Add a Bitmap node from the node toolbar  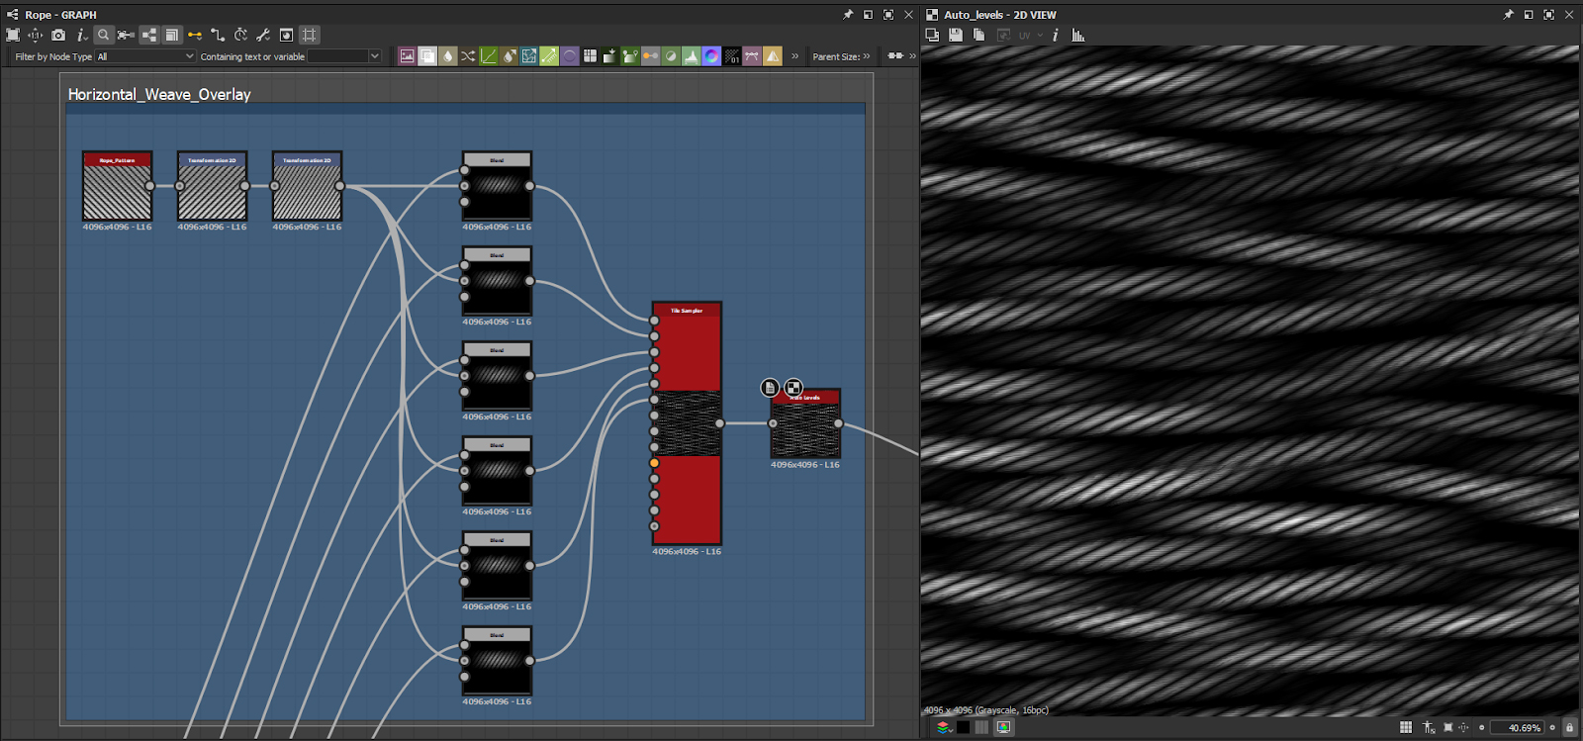pos(407,56)
